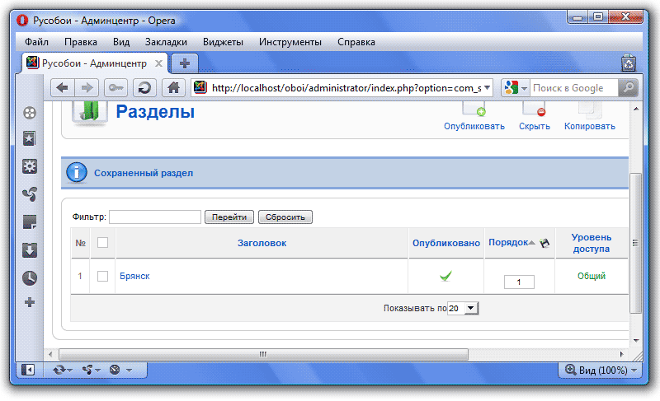Image resolution: width=660 pixels, height=401 pixels.
Task: Click the save order floppy icon
Action: pyautogui.click(x=544, y=244)
